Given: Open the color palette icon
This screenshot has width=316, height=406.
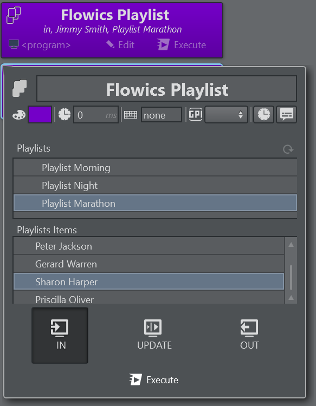Looking at the screenshot, I should click(19, 115).
